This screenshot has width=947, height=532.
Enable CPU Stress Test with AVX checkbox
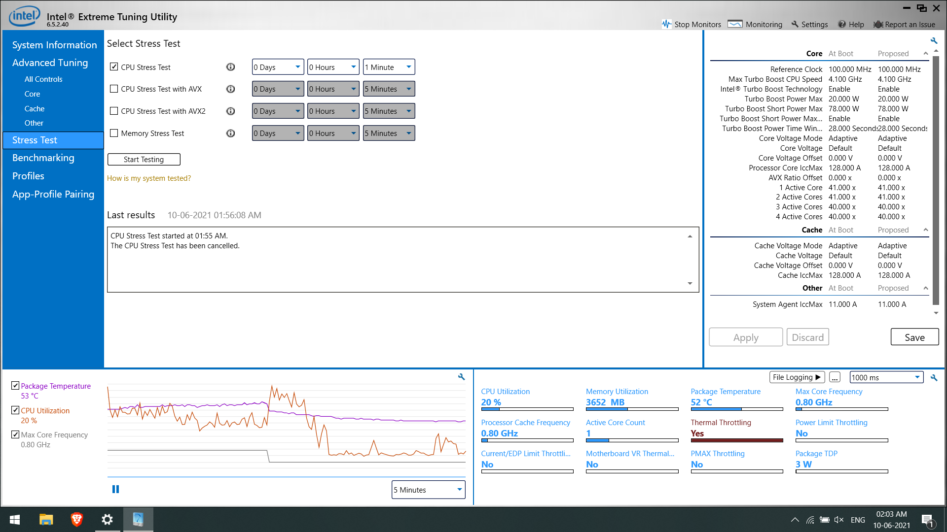pyautogui.click(x=114, y=89)
